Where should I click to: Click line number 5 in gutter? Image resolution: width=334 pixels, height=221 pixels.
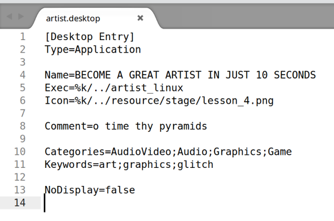[23, 88]
